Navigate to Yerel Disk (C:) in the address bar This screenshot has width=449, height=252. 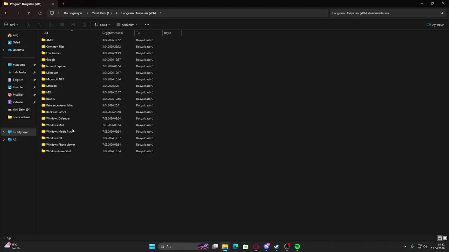(x=102, y=13)
